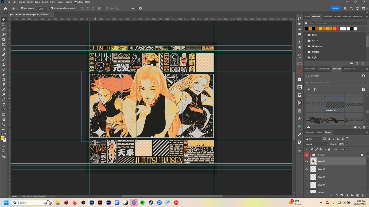The width and height of the screenshot is (369, 207).
Task: Select the Frame tool
Action: (4, 45)
